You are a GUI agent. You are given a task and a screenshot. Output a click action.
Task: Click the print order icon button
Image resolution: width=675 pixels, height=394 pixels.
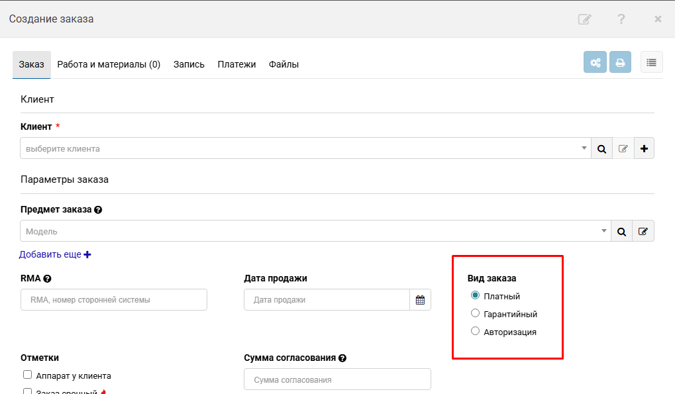click(x=620, y=62)
